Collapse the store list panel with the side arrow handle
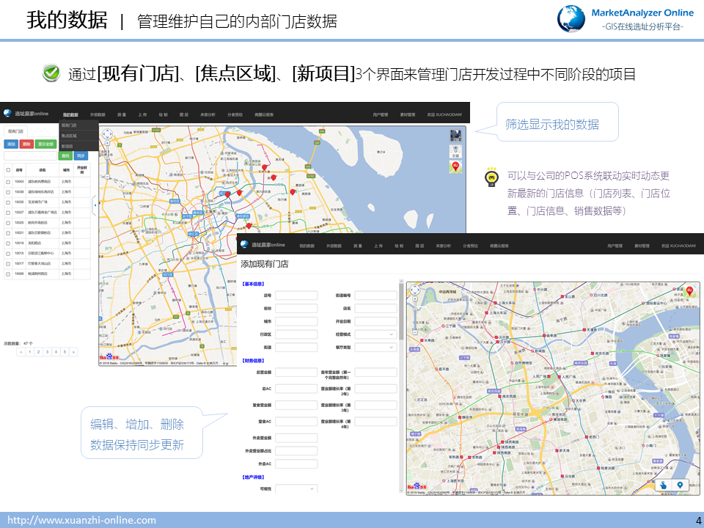Viewport: 704px width, 528px height. tap(95, 205)
